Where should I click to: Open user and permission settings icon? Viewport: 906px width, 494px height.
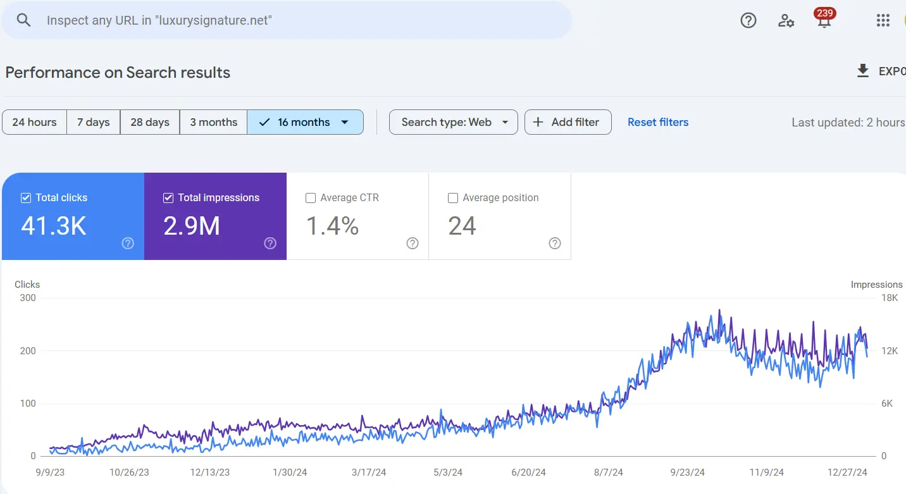click(x=786, y=20)
